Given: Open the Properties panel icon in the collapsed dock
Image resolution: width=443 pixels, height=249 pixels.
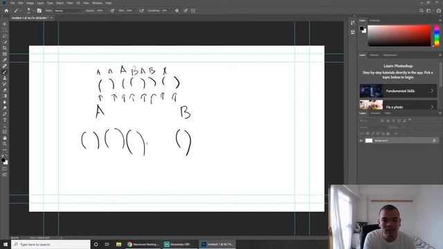Looking at the screenshot, I should [352, 33].
